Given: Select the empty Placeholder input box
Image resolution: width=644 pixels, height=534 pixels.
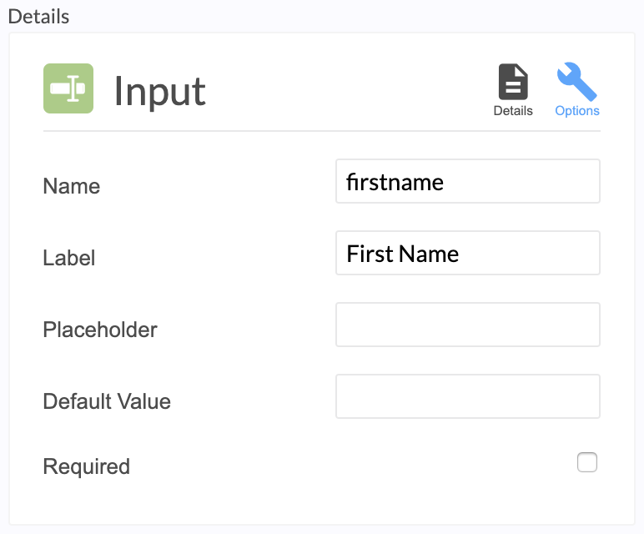Looking at the screenshot, I should pyautogui.click(x=468, y=325).
